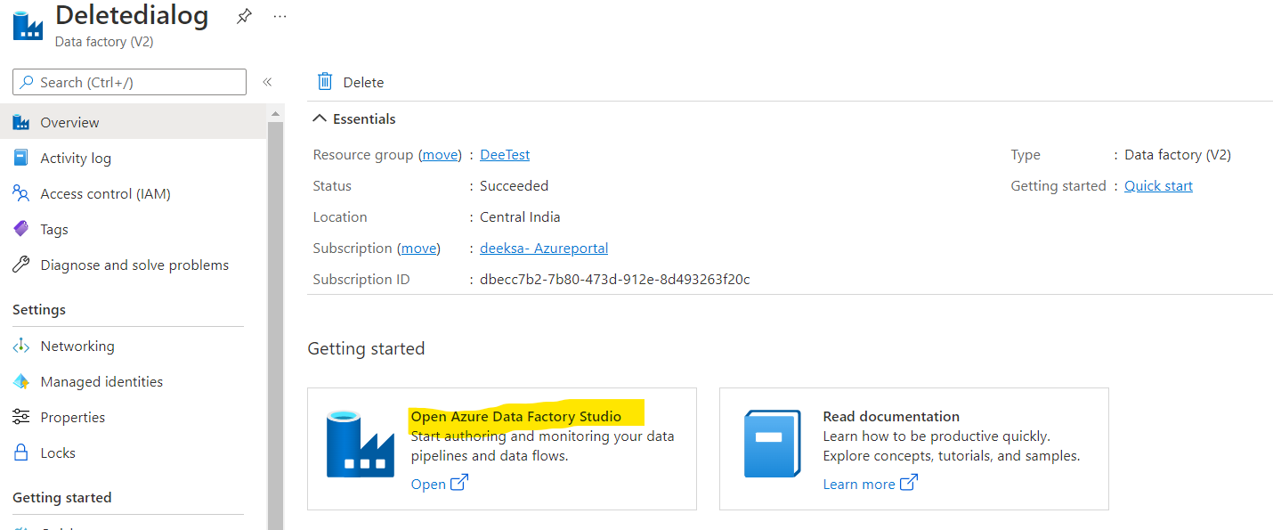The image size is (1273, 530).
Task: Click the purple Tags icon
Action: [21, 229]
